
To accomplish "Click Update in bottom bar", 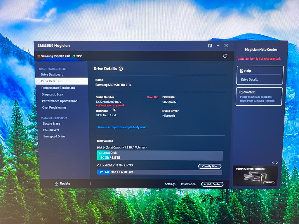I will click(65, 183).
